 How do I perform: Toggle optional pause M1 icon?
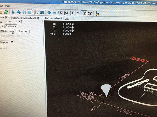tap(42, 12)
